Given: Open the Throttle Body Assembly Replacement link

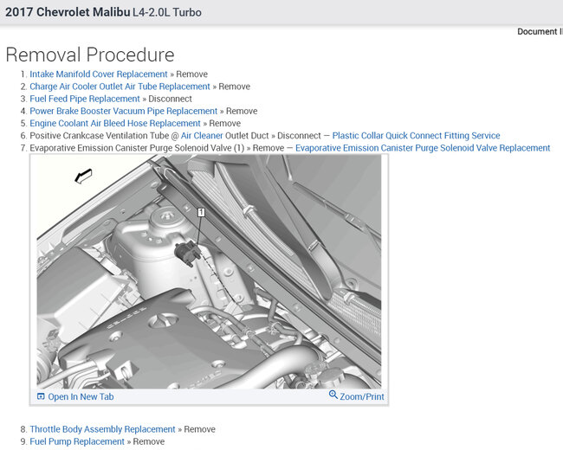Looking at the screenshot, I should [x=102, y=429].
